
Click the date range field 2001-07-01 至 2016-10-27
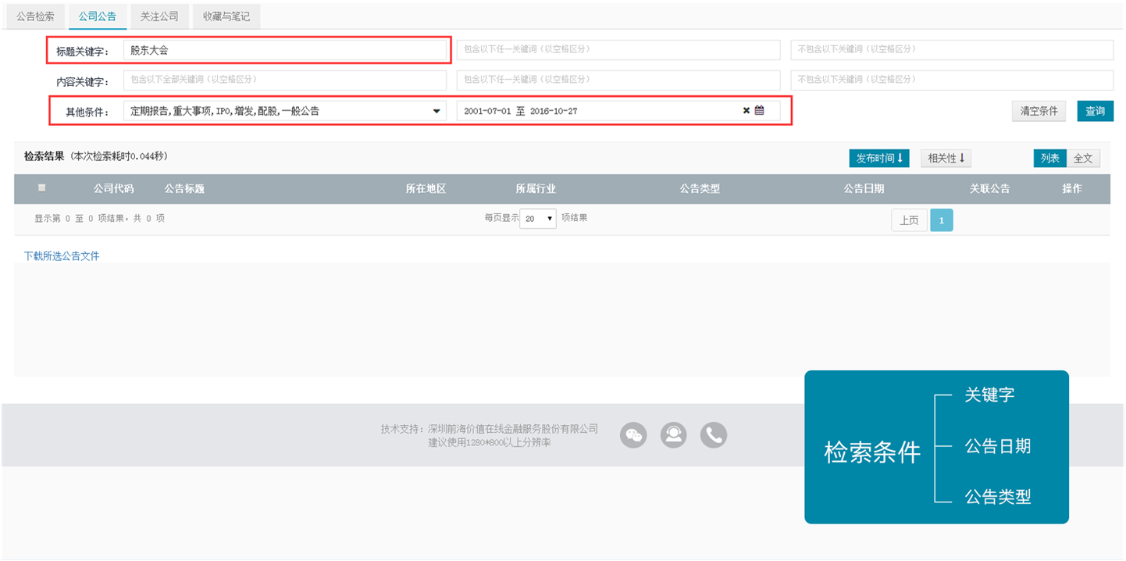pyautogui.click(x=618, y=111)
